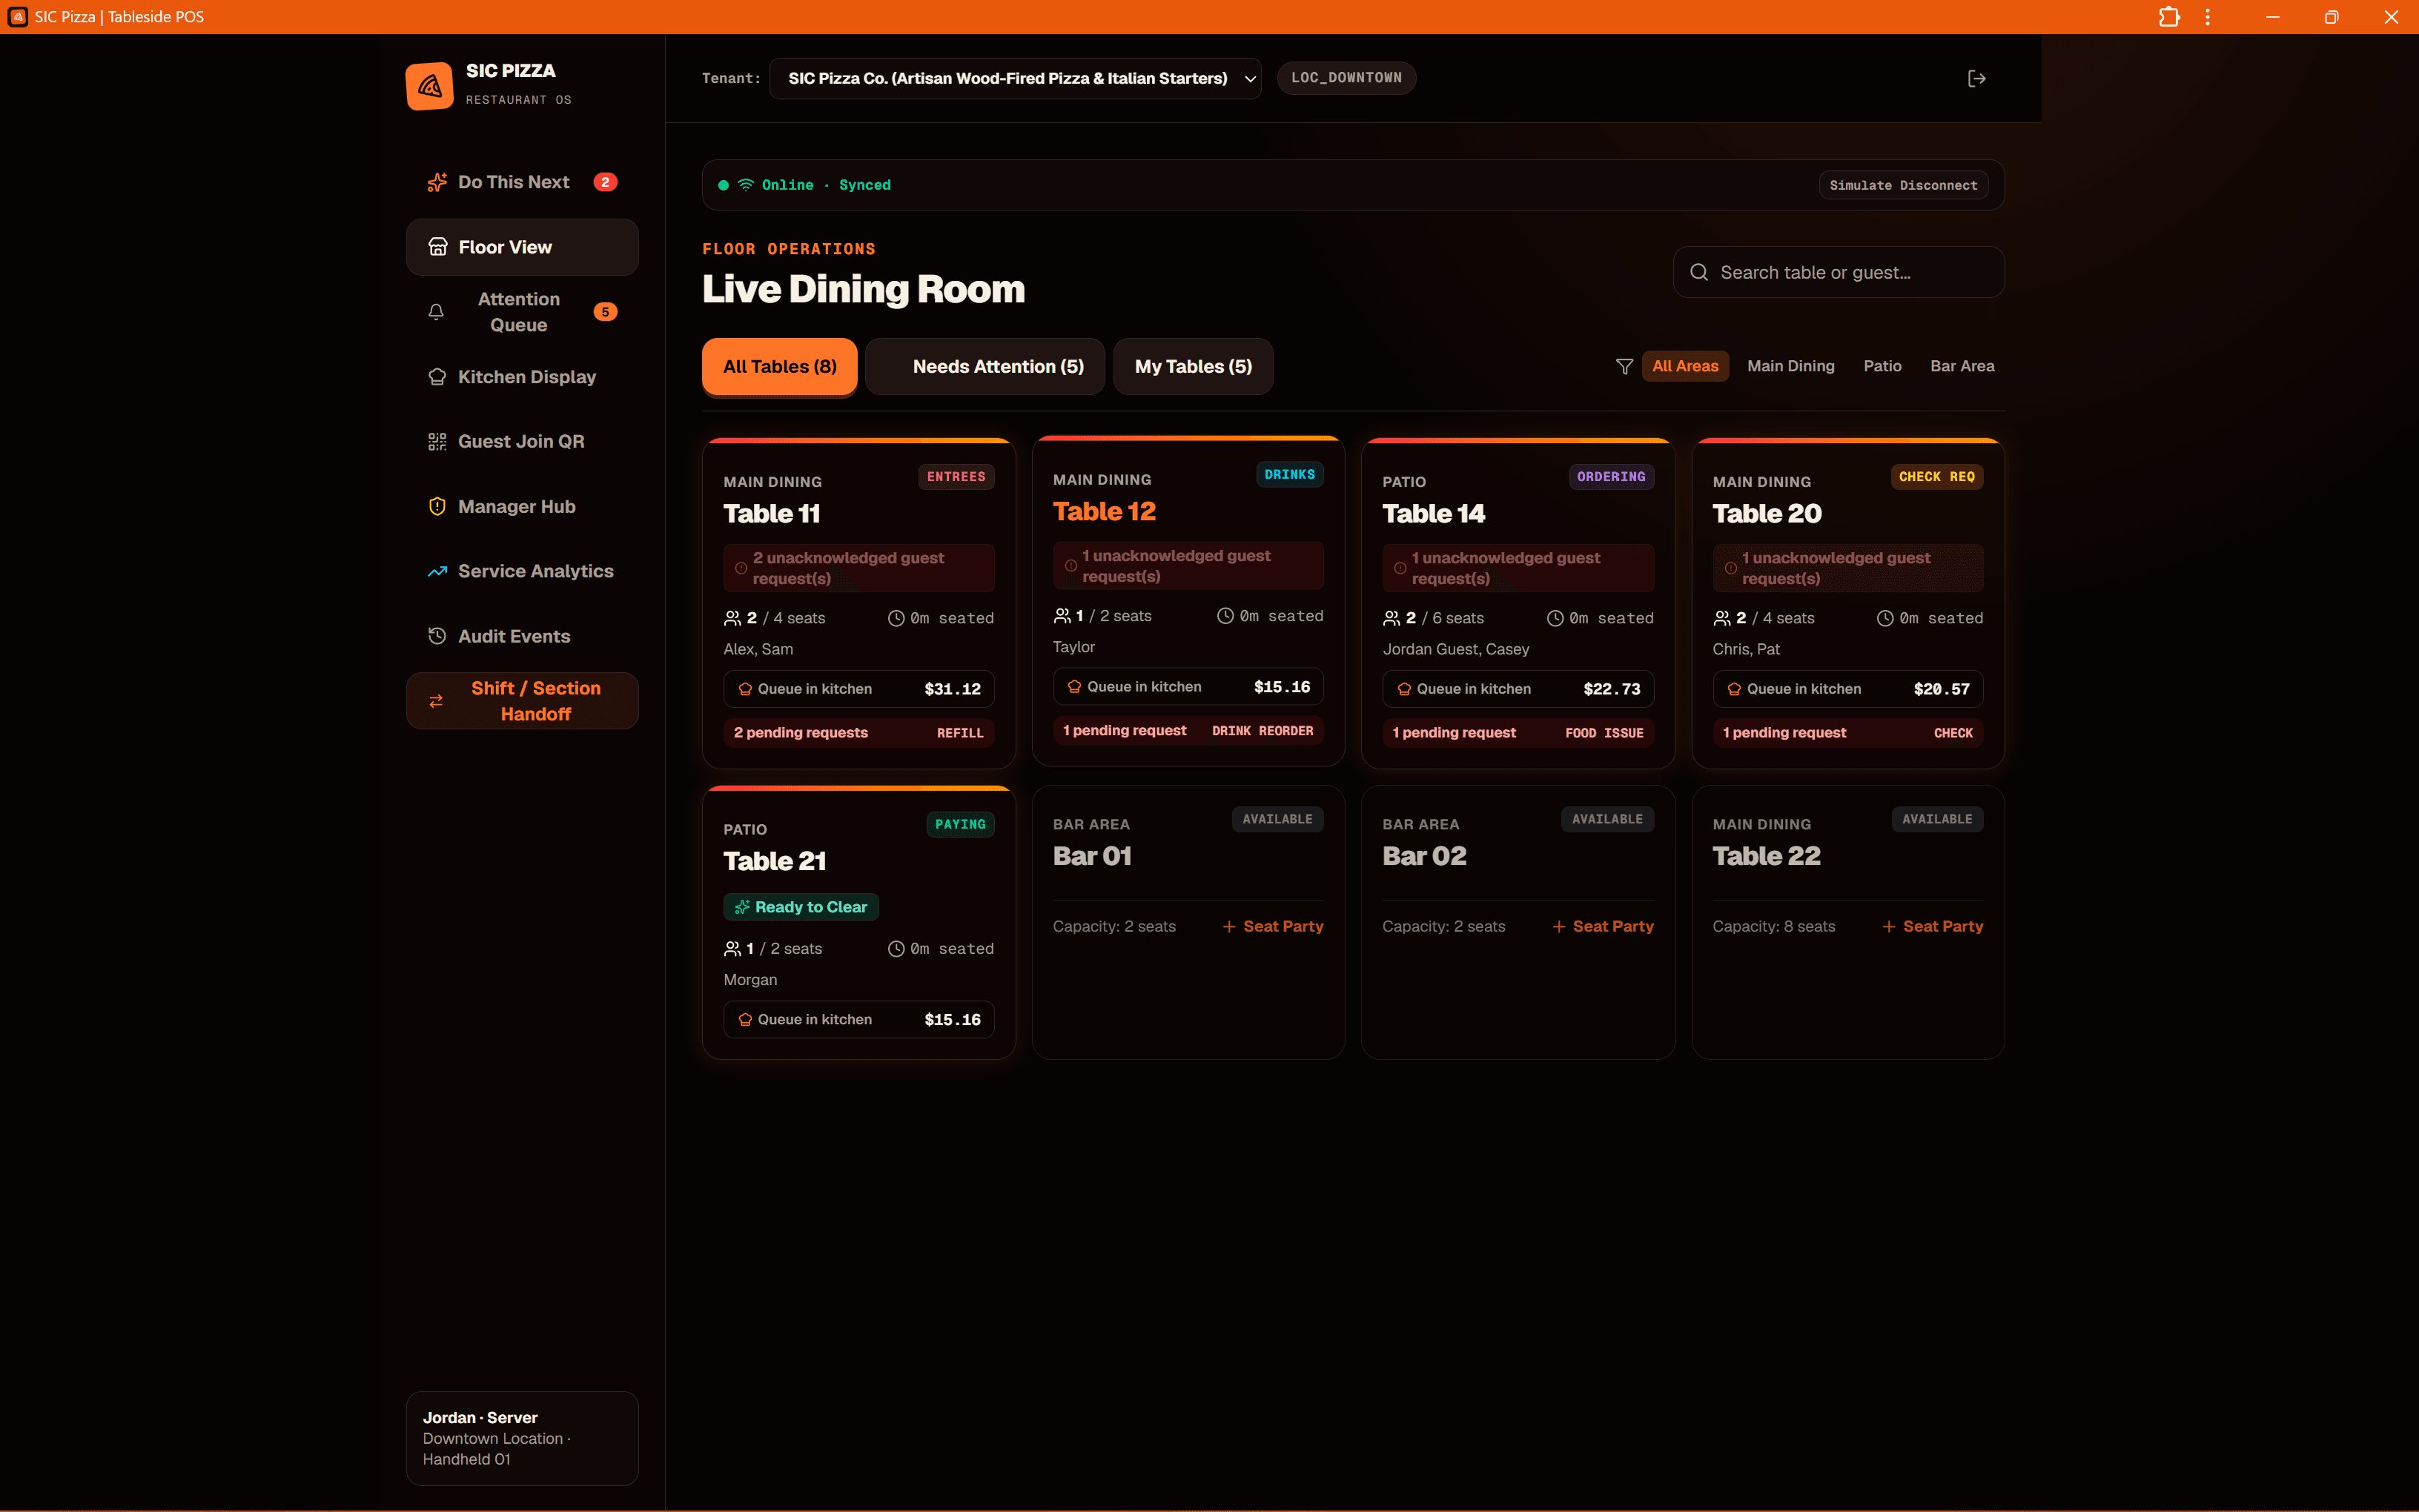The image size is (2419, 1512).
Task: Click the Audit Events history icon
Action: pyautogui.click(x=437, y=636)
